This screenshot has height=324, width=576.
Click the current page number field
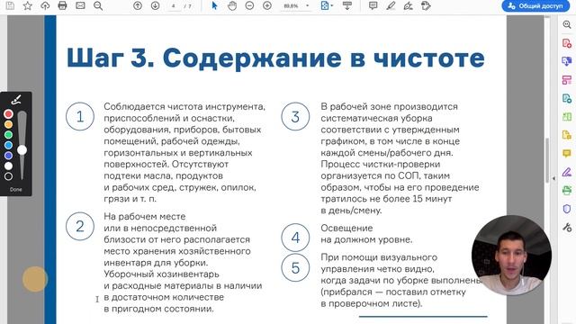coord(174,6)
